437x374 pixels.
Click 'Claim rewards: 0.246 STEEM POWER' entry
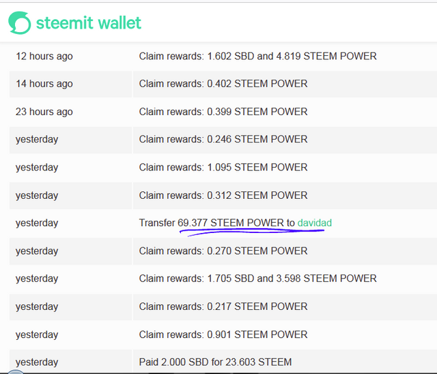coord(223,139)
